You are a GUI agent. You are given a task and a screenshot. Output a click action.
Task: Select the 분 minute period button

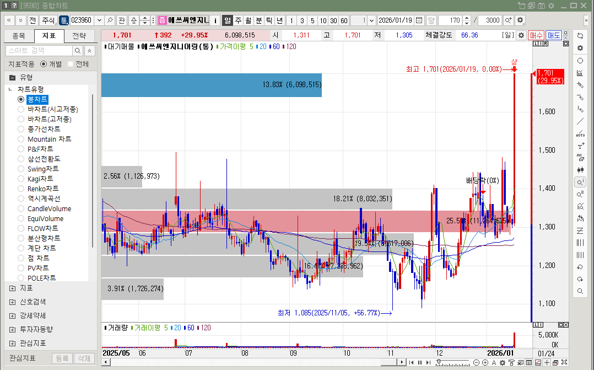click(259, 20)
